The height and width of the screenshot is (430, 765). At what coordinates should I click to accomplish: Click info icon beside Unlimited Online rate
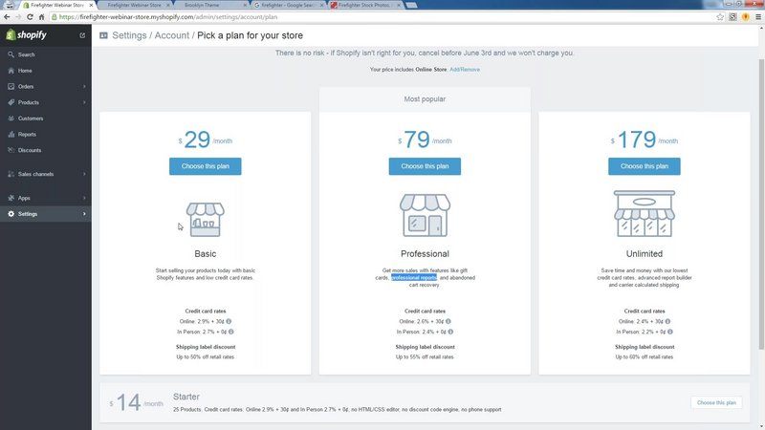point(667,321)
